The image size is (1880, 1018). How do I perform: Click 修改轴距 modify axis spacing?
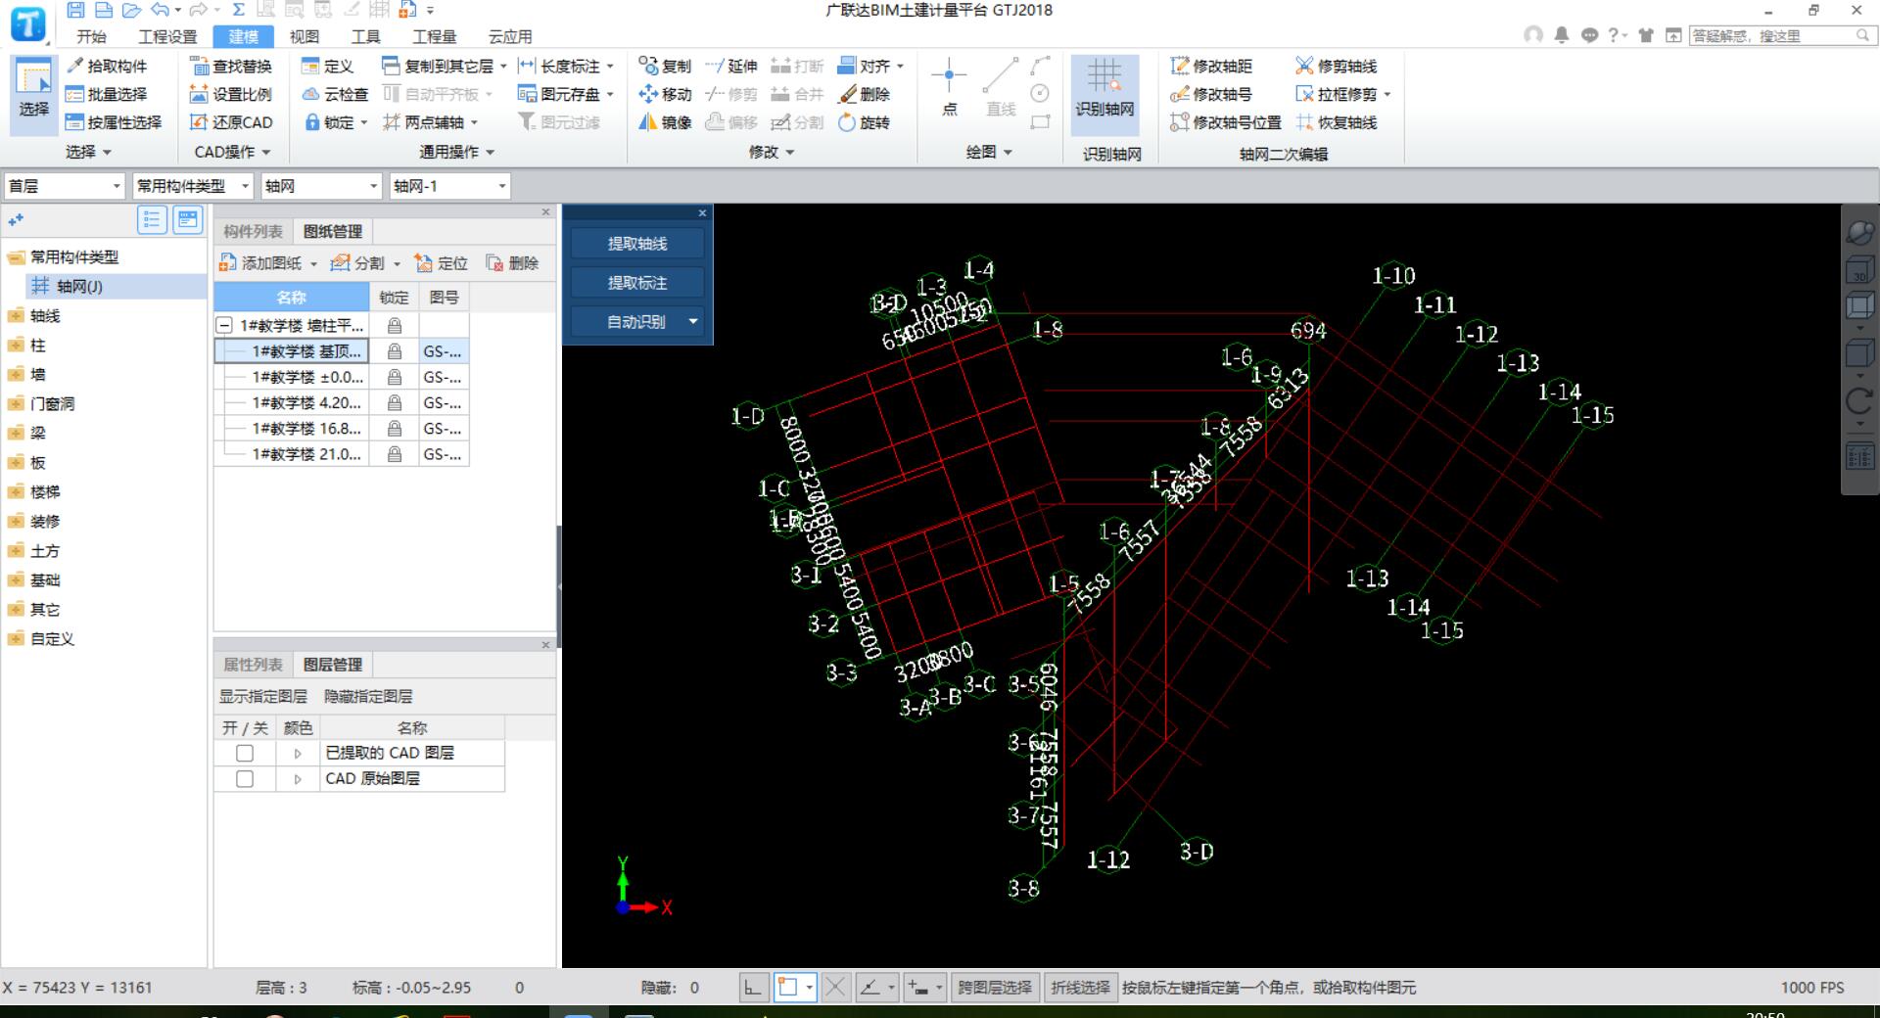1211,67
